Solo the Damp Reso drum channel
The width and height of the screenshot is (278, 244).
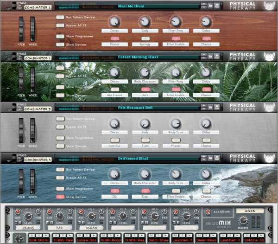click(x=206, y=236)
